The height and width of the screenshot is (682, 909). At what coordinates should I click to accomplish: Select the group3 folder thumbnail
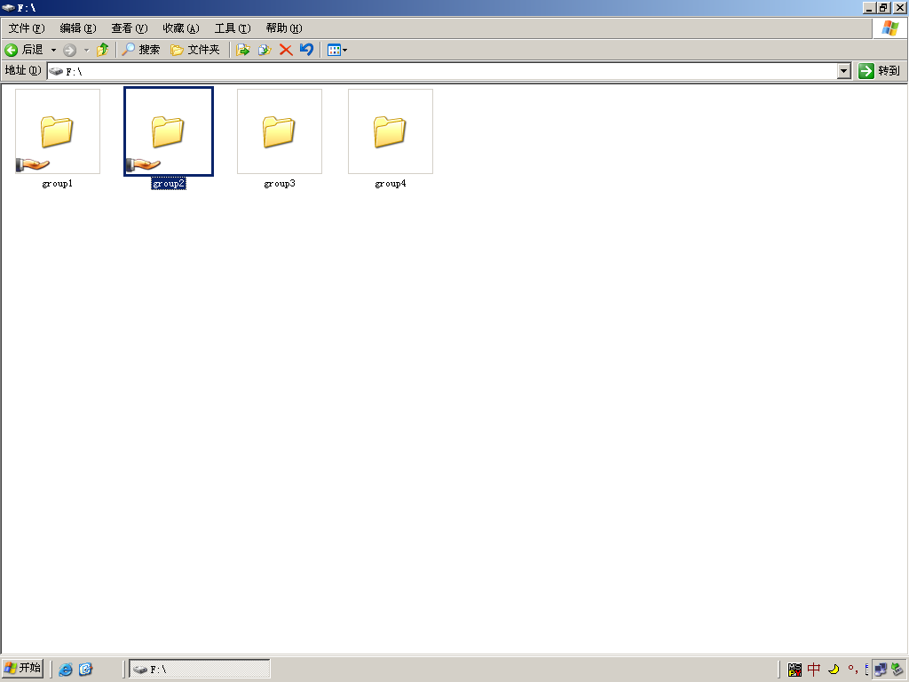point(280,131)
